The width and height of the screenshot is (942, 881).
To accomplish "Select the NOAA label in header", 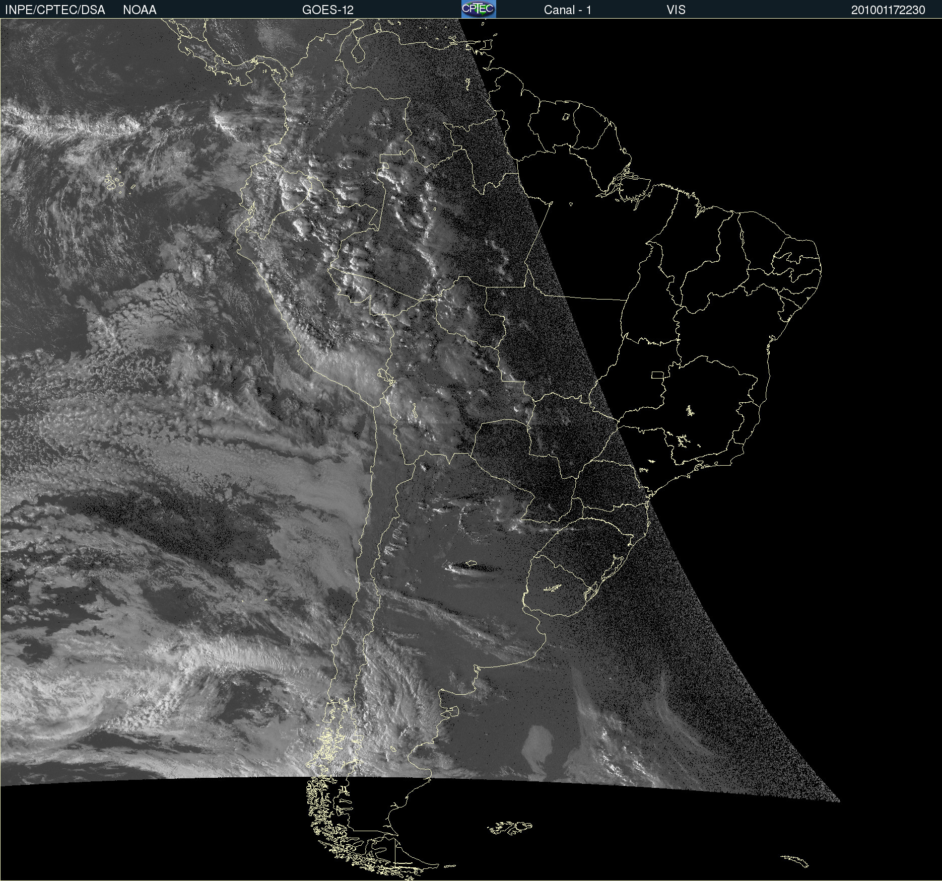I will (x=140, y=10).
